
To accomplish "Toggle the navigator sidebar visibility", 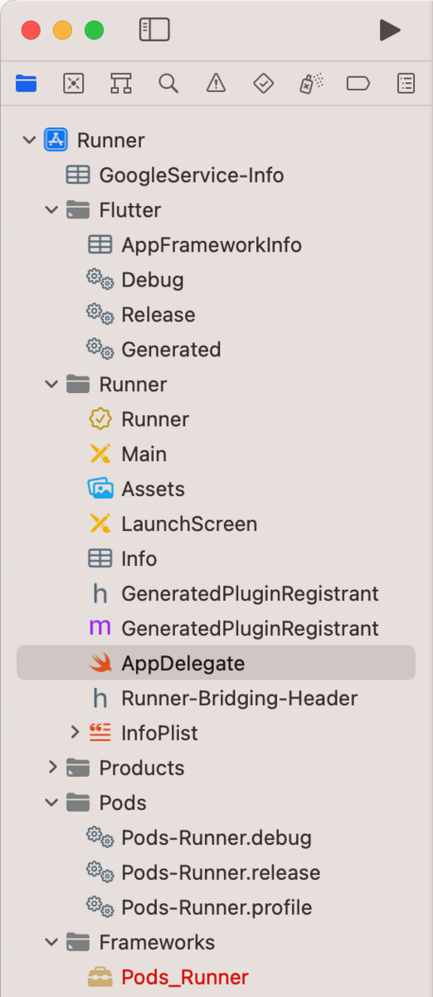I will (x=154, y=30).
